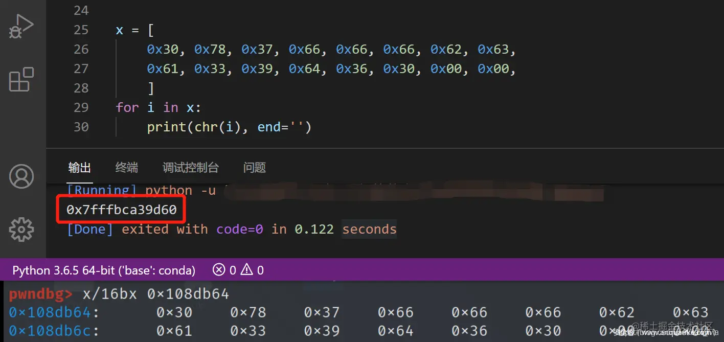
Task: Switch to the 问题 panel tab
Action: [x=255, y=167]
